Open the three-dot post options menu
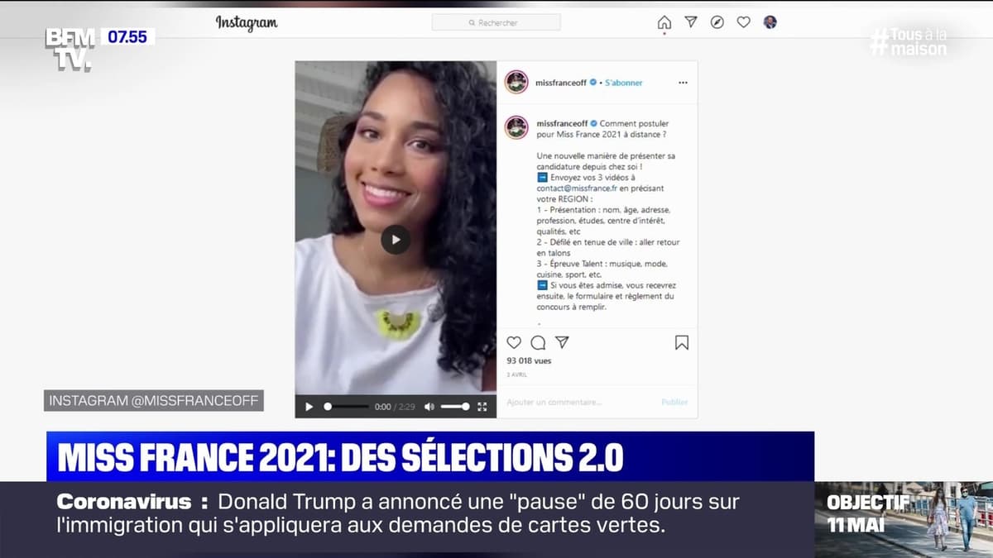Viewport: 993px width, 558px height. coord(683,83)
